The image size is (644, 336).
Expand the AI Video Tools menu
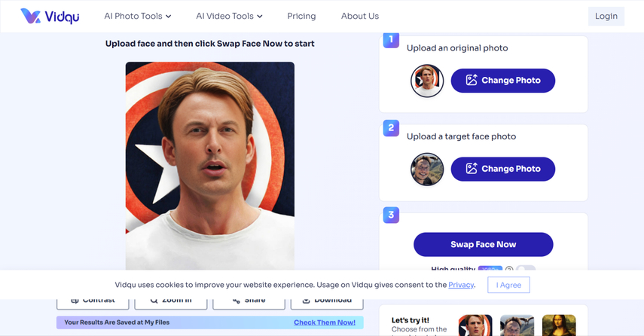pos(229,16)
